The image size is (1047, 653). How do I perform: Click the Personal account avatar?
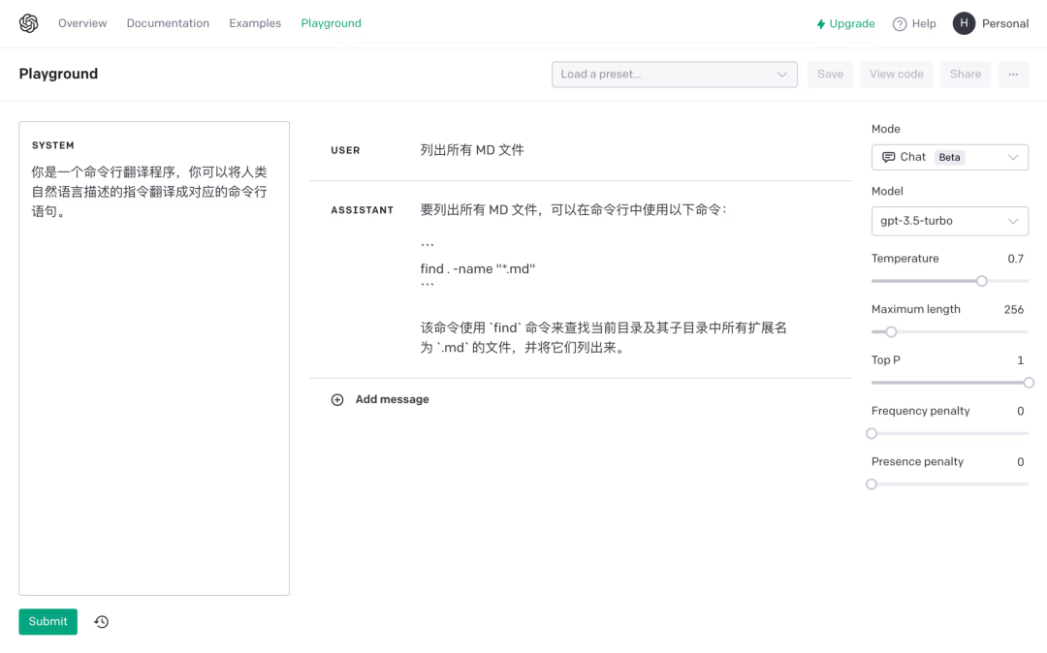[x=963, y=22]
